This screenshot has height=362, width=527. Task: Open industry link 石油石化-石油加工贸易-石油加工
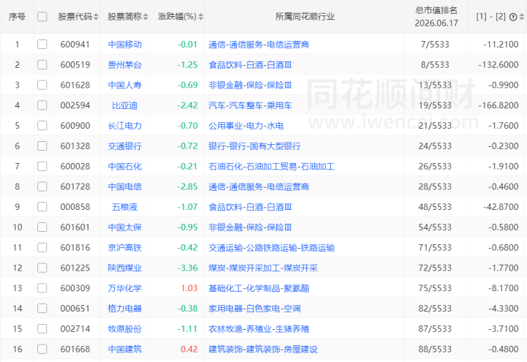(272, 166)
